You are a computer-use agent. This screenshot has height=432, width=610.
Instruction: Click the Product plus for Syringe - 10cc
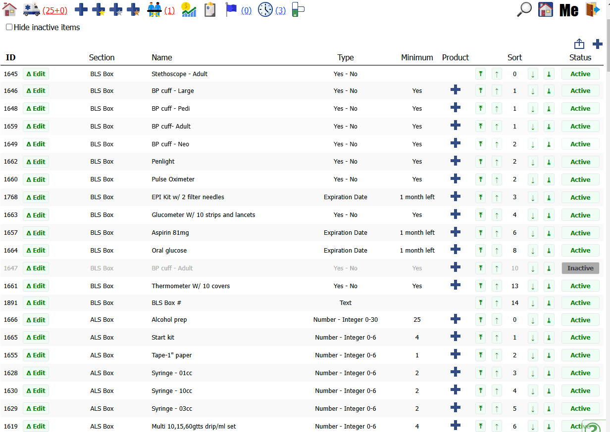click(x=456, y=390)
